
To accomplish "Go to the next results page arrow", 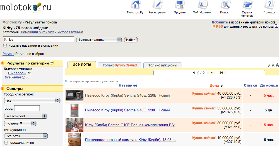I will click(x=211, y=73).
